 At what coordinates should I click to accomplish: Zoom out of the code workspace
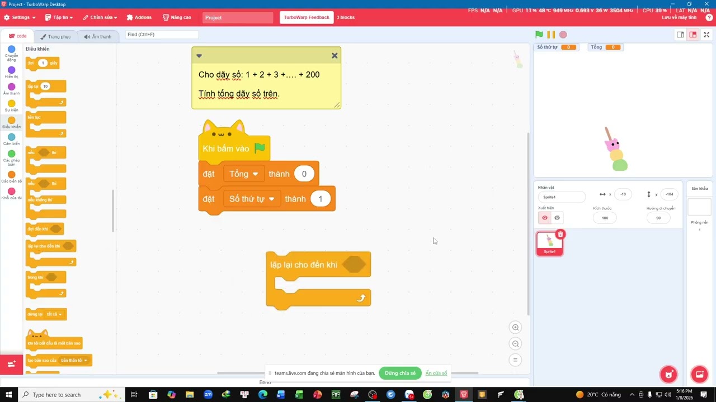click(516, 344)
